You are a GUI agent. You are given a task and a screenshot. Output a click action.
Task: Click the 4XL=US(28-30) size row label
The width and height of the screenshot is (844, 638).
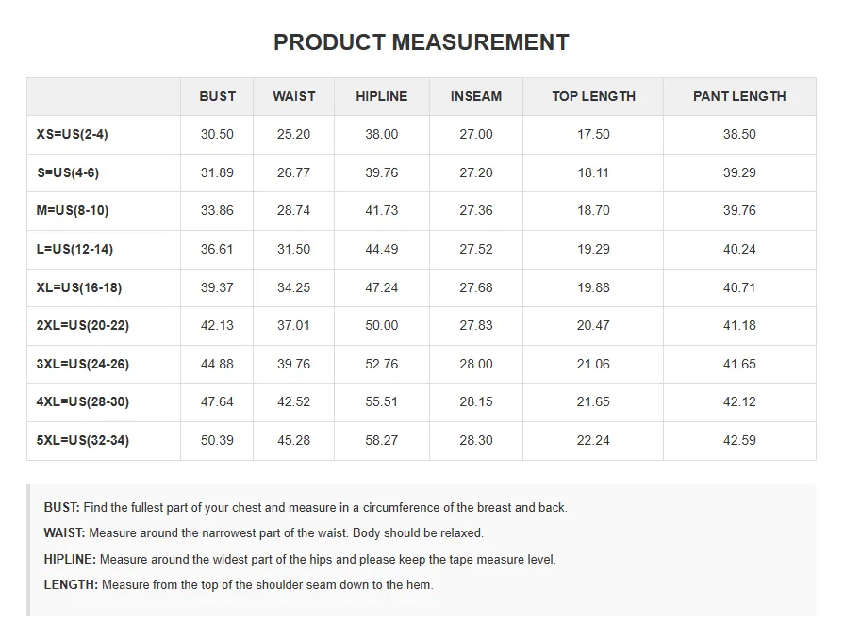click(x=83, y=402)
